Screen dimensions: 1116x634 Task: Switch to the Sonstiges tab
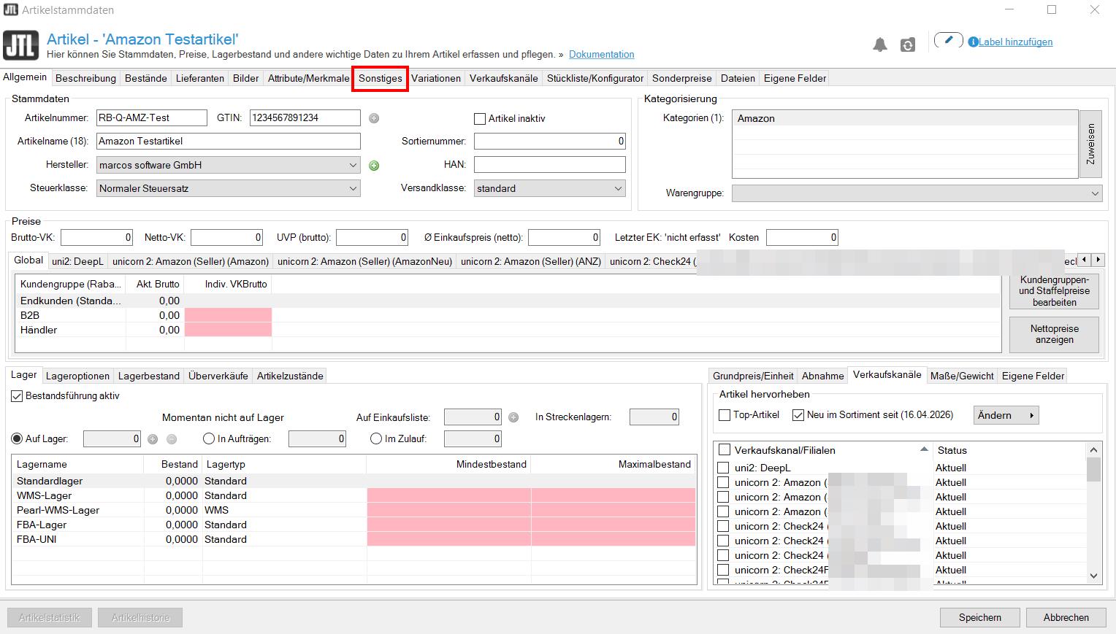tap(380, 78)
